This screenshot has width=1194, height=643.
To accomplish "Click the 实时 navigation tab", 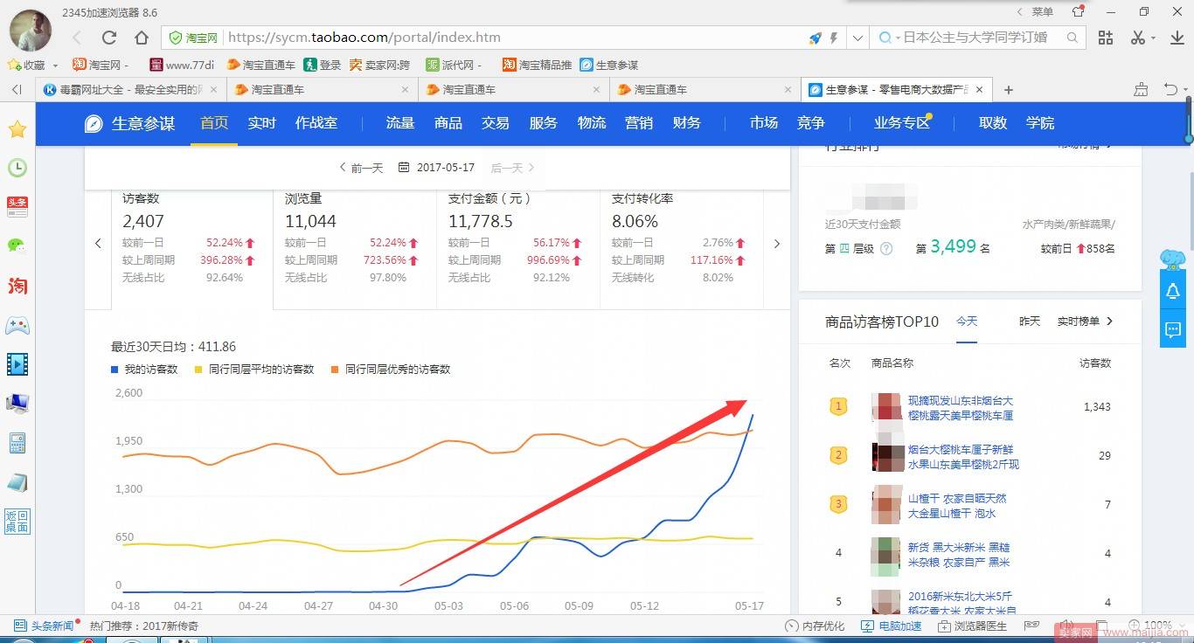I will click(x=261, y=123).
